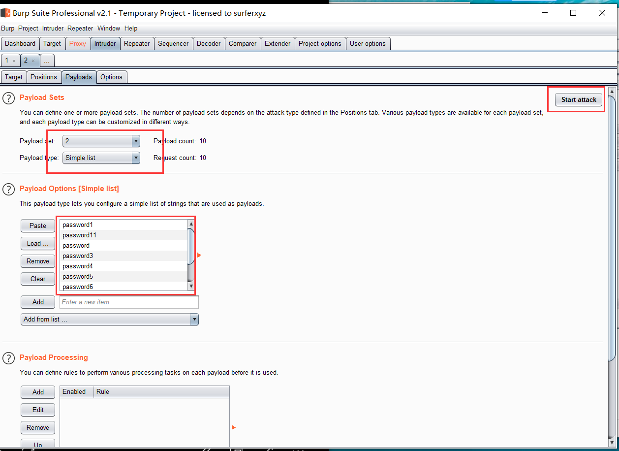Select password4 in the payload list
Viewport: 619px width, 451px height.
tap(124, 266)
